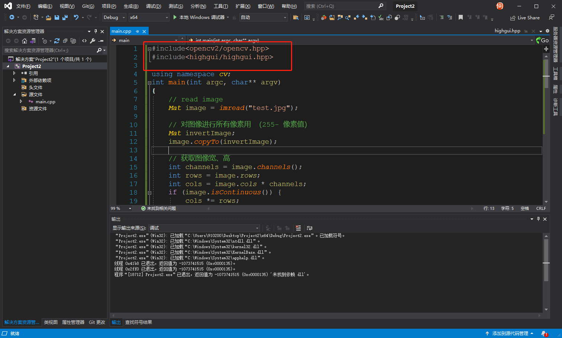Screen dimensions: 562x338
Task: Click the Properties wrench icon in Solution Explorer
Action: pos(93,41)
